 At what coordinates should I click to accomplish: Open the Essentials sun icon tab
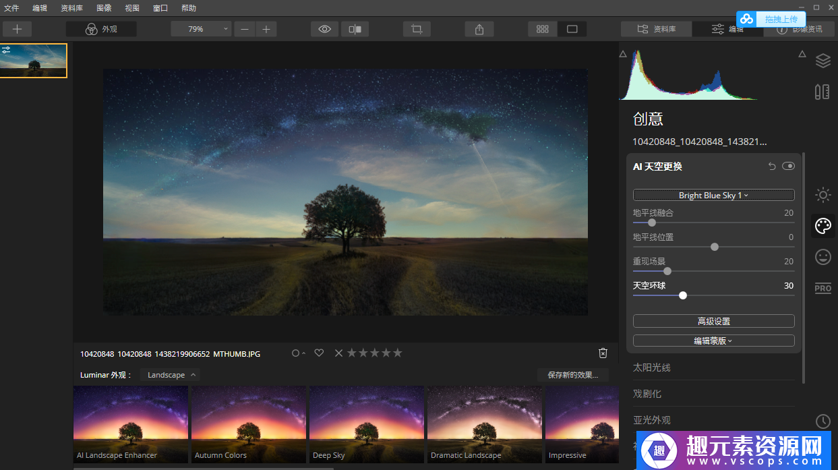click(x=822, y=196)
